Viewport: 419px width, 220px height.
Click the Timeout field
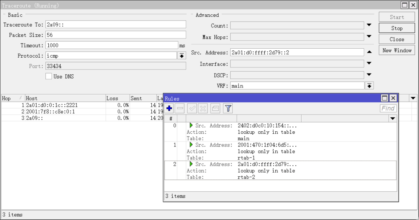tap(112, 45)
